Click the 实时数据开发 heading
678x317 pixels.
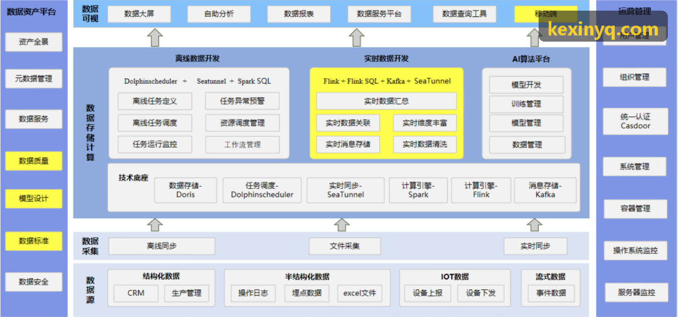pos(386,59)
